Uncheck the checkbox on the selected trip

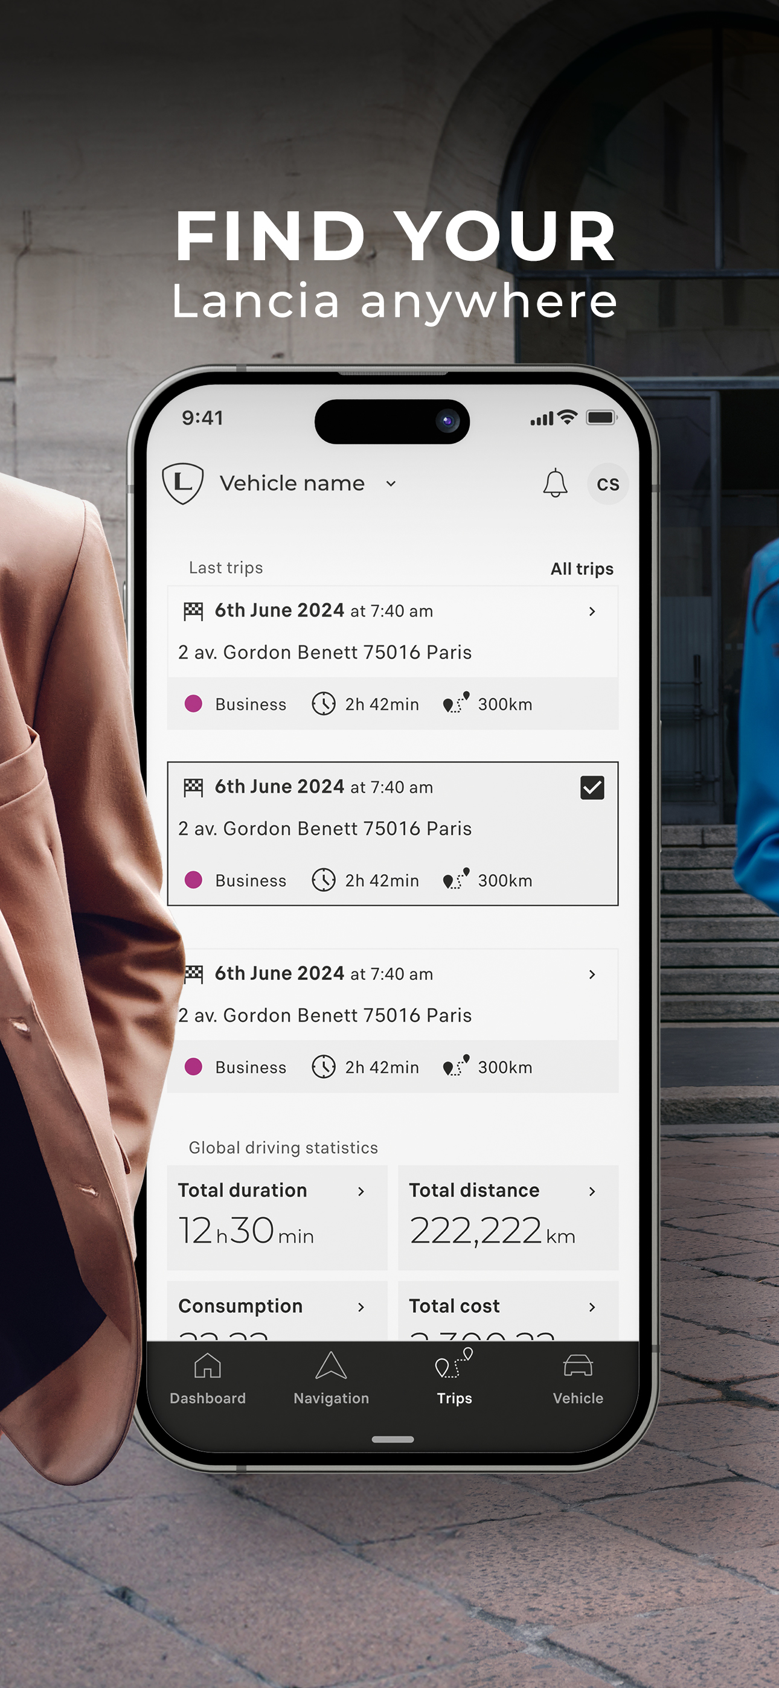point(592,788)
